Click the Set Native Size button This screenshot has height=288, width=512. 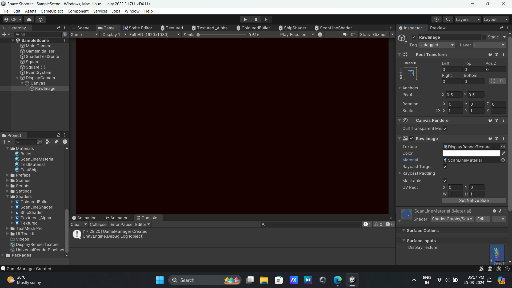[x=474, y=201]
